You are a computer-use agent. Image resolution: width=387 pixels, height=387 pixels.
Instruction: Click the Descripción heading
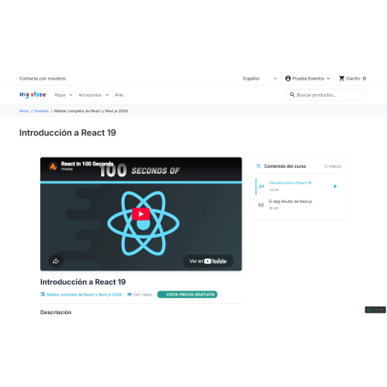56,312
